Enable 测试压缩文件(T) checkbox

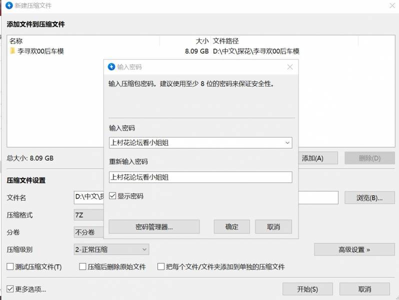(x=10, y=267)
